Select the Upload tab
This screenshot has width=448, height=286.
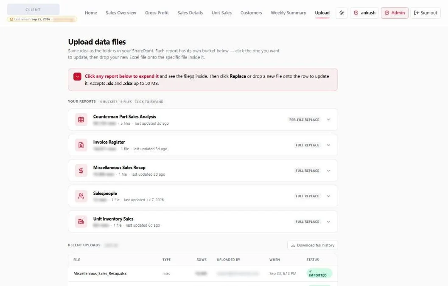click(322, 13)
